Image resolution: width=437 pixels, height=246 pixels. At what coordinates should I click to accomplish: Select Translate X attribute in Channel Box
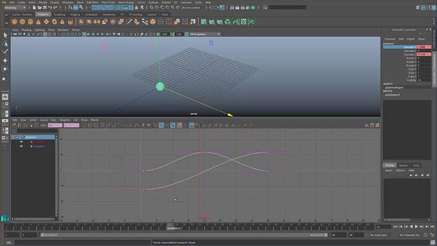410,47
